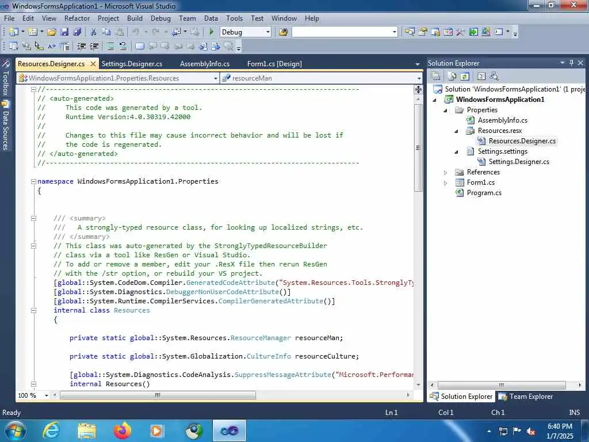Collapse the summary comment outlining region
Image resolution: width=589 pixels, height=442 pixels.
click(33, 218)
